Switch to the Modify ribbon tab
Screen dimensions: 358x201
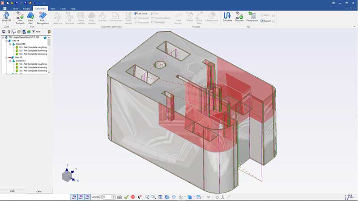(27, 8)
